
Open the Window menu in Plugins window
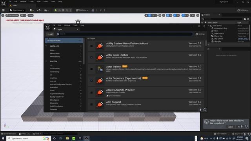click(67, 25)
